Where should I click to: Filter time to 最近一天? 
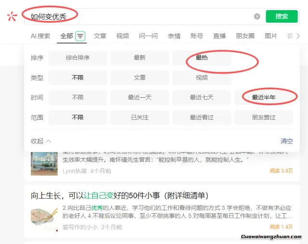[140, 98]
